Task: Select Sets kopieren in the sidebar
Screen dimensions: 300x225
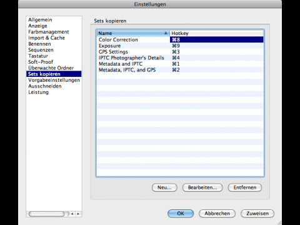Action: pyautogui.click(x=54, y=74)
